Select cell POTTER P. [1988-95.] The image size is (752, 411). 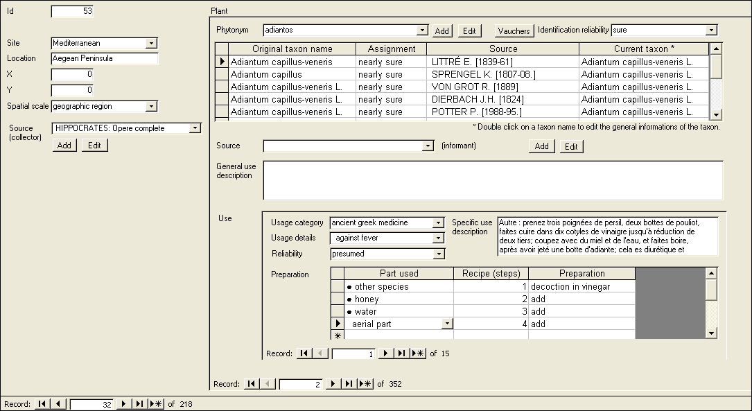502,112
